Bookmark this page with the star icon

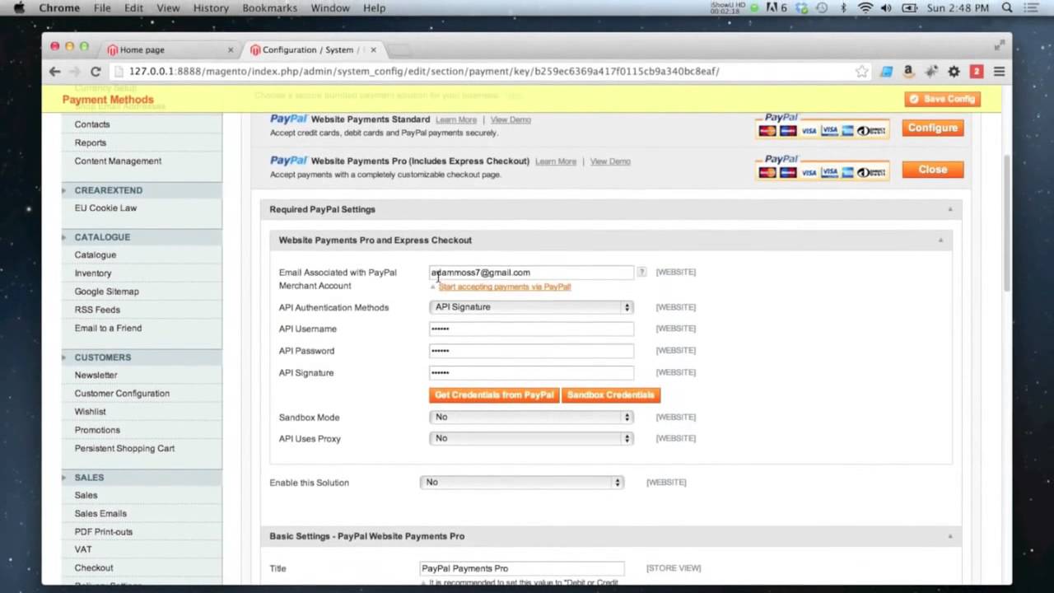click(x=861, y=72)
